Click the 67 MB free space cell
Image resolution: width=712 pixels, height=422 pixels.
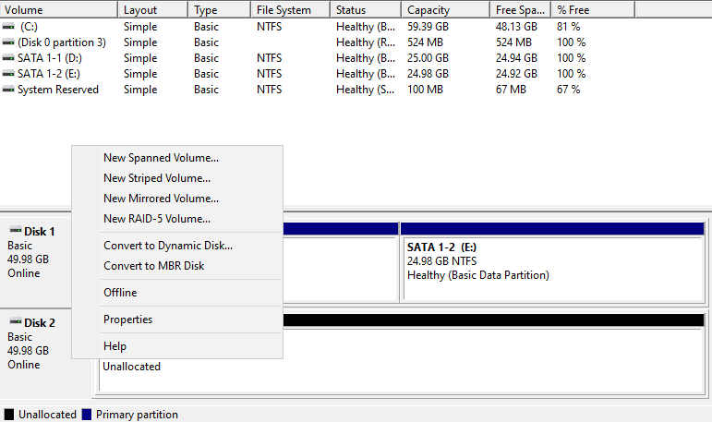[x=511, y=90]
